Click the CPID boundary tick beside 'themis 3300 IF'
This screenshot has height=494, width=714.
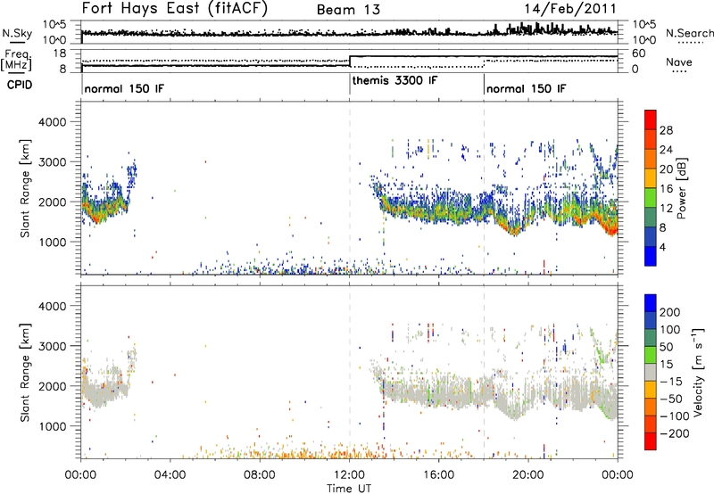point(350,84)
